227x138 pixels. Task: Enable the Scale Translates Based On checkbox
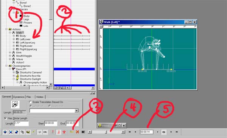tap(30, 102)
